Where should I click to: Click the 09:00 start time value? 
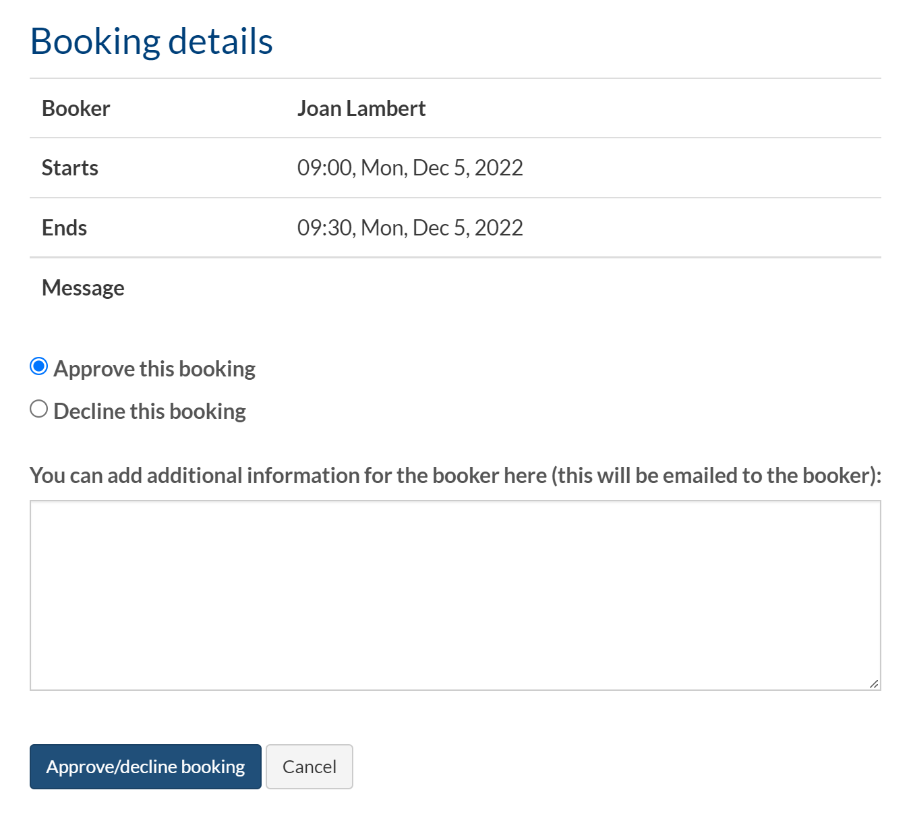(410, 168)
